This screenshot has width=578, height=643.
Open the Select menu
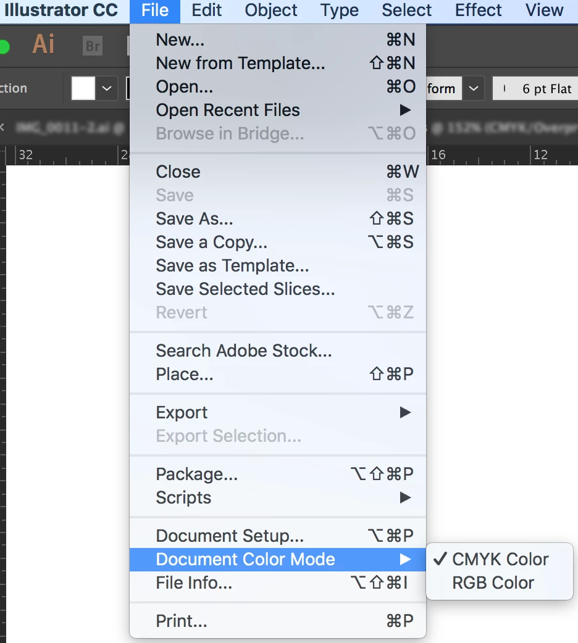point(406,10)
